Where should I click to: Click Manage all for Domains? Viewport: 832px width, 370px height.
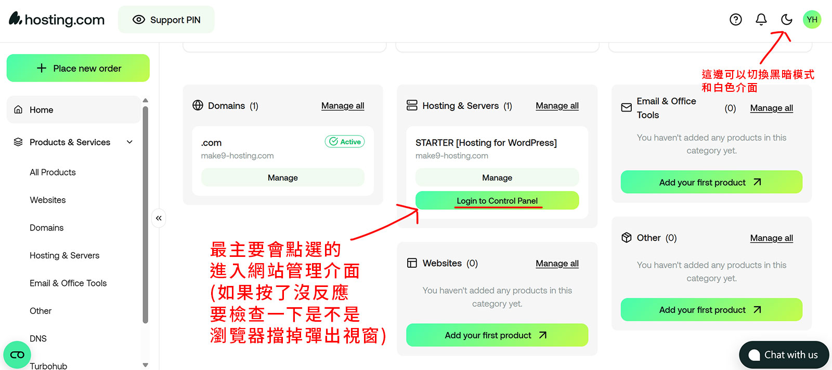[x=343, y=106]
